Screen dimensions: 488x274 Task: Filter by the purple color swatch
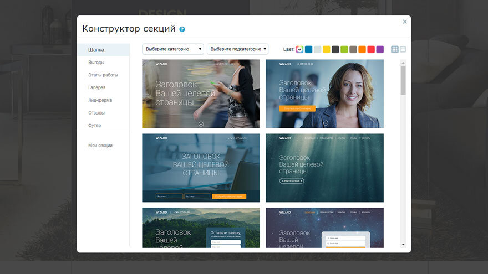(x=380, y=49)
